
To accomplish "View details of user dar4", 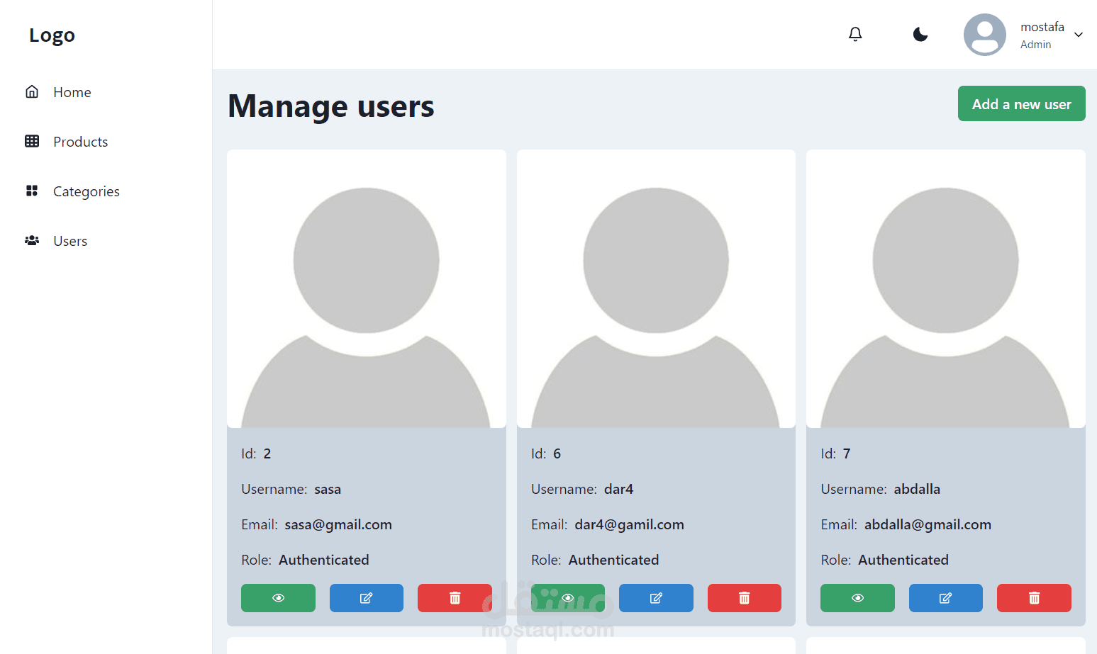I will click(567, 598).
